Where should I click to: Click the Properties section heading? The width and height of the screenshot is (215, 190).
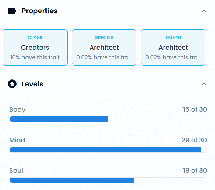click(x=40, y=11)
